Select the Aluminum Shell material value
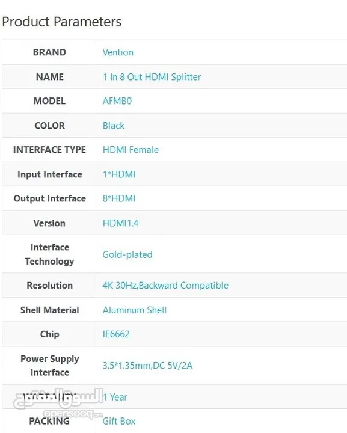 pos(135,310)
